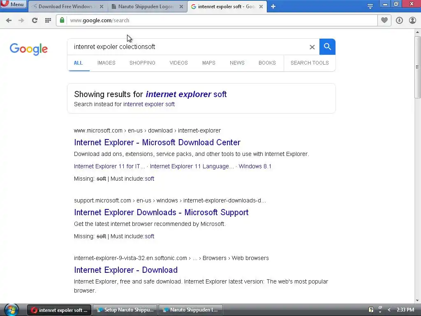Image resolution: width=421 pixels, height=316 pixels.
Task: Switch to VIDEOS results
Action: tap(178, 63)
